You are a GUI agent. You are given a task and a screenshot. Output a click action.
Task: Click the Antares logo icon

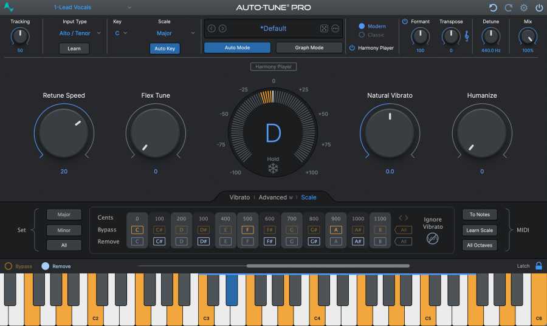click(9, 7)
